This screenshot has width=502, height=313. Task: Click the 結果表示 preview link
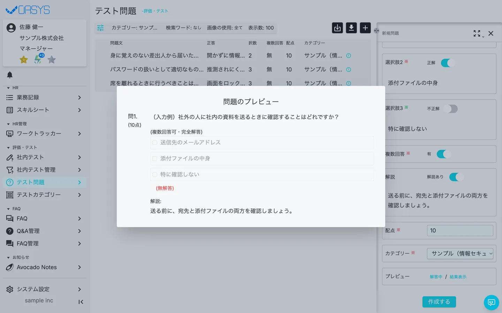click(x=458, y=277)
